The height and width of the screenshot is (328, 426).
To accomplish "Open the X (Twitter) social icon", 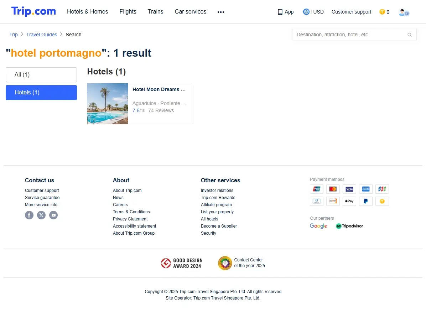I will [x=41, y=215].
